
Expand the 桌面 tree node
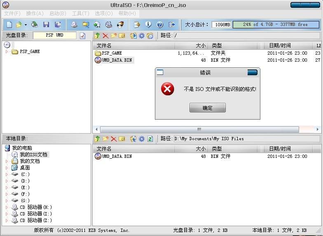click(x=7, y=168)
